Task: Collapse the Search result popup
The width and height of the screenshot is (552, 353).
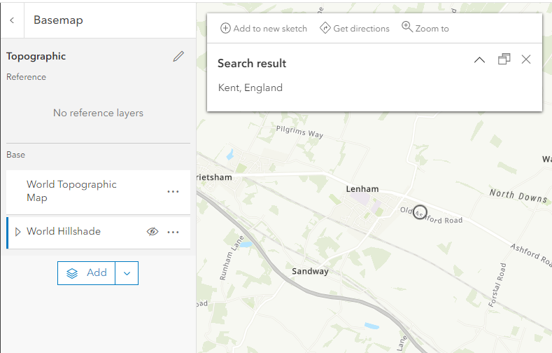Action: click(x=479, y=60)
